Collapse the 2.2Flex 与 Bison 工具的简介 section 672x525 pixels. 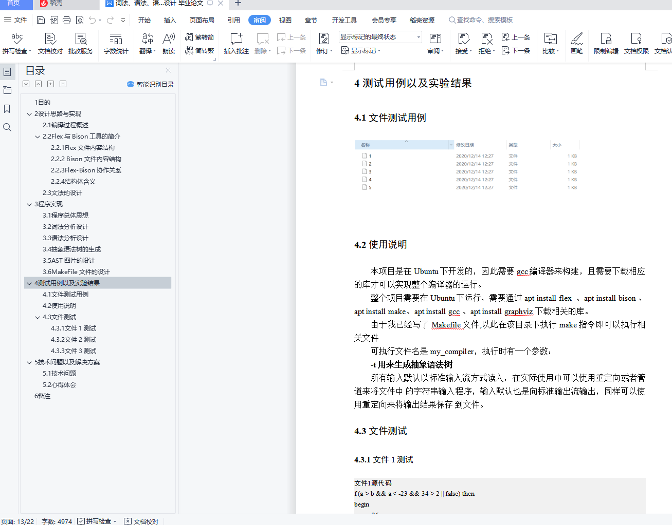[38, 137]
